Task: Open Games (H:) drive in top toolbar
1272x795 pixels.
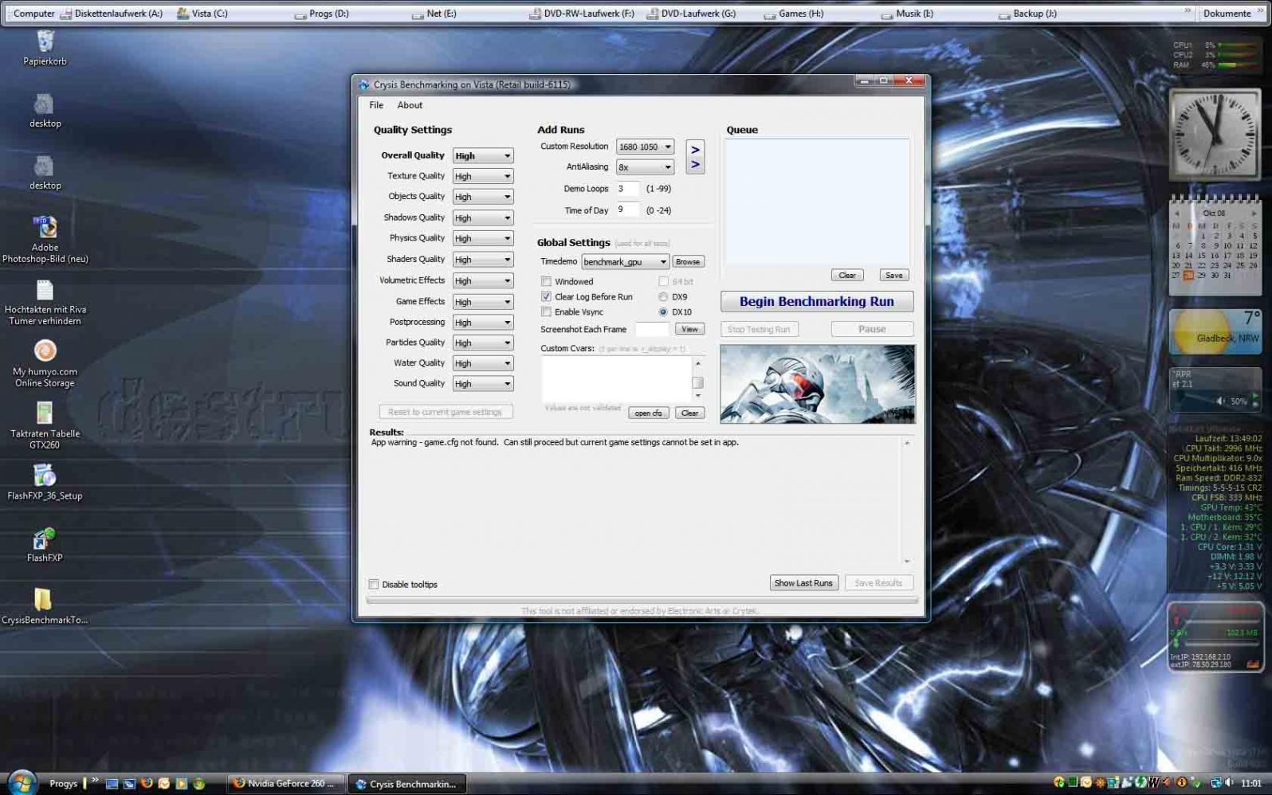Action: point(794,14)
